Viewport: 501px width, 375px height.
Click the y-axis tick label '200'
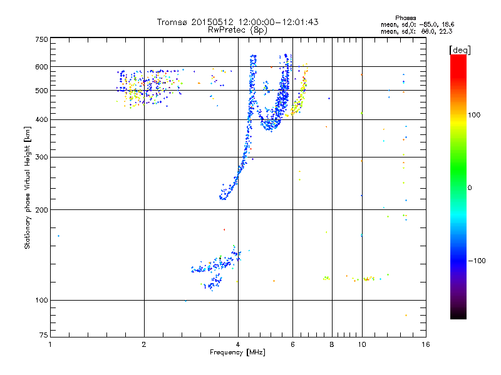pos(42,210)
